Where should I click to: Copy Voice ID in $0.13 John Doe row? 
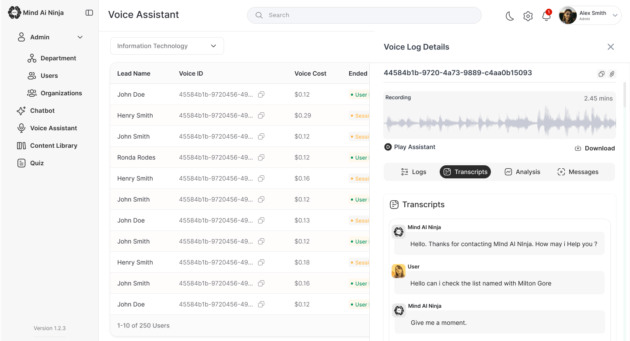tap(261, 220)
